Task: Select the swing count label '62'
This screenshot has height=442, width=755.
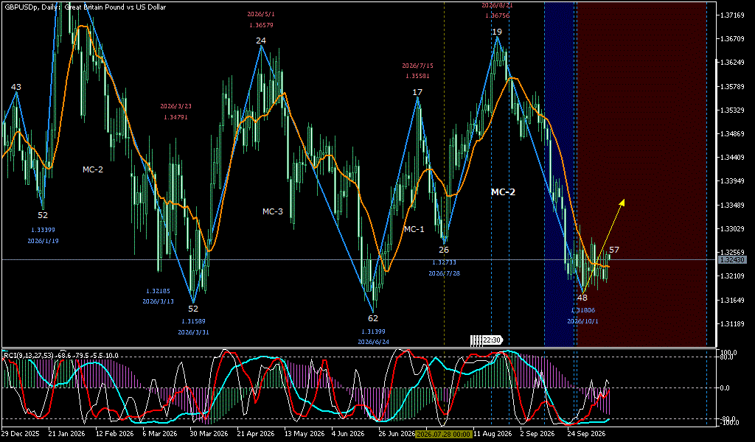Action: (x=373, y=318)
